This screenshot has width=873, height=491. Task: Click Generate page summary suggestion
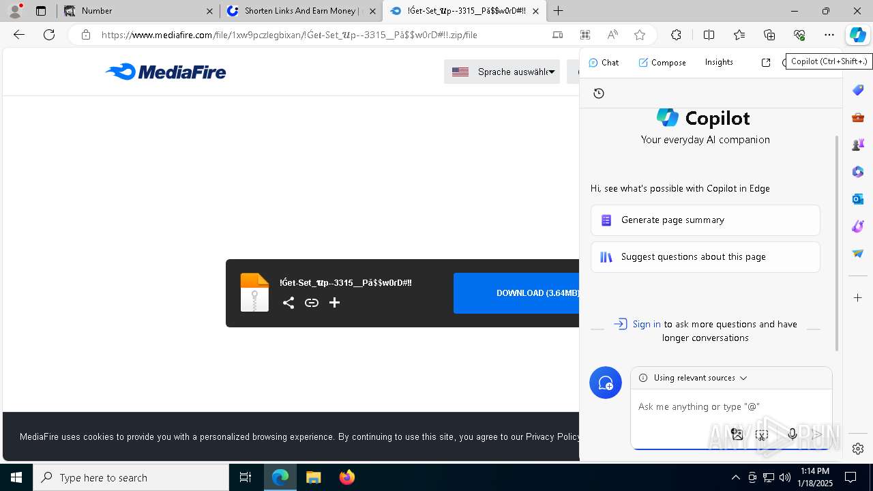tap(705, 220)
